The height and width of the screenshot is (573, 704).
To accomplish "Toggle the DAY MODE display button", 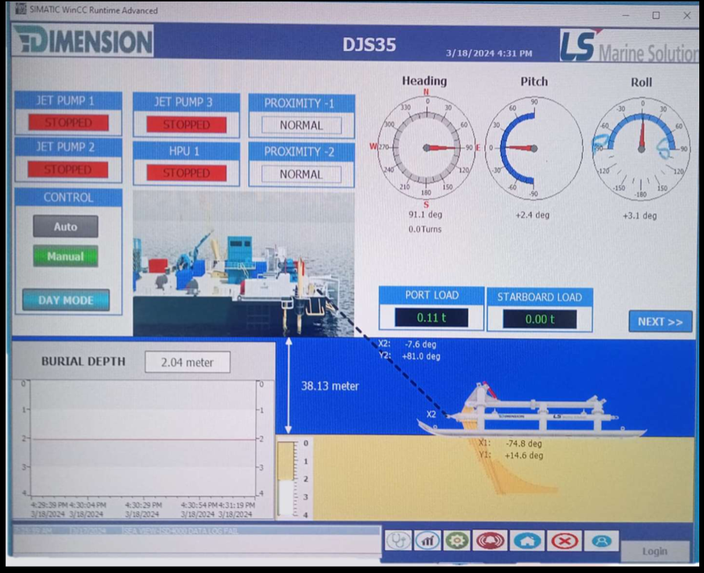I will click(x=66, y=300).
